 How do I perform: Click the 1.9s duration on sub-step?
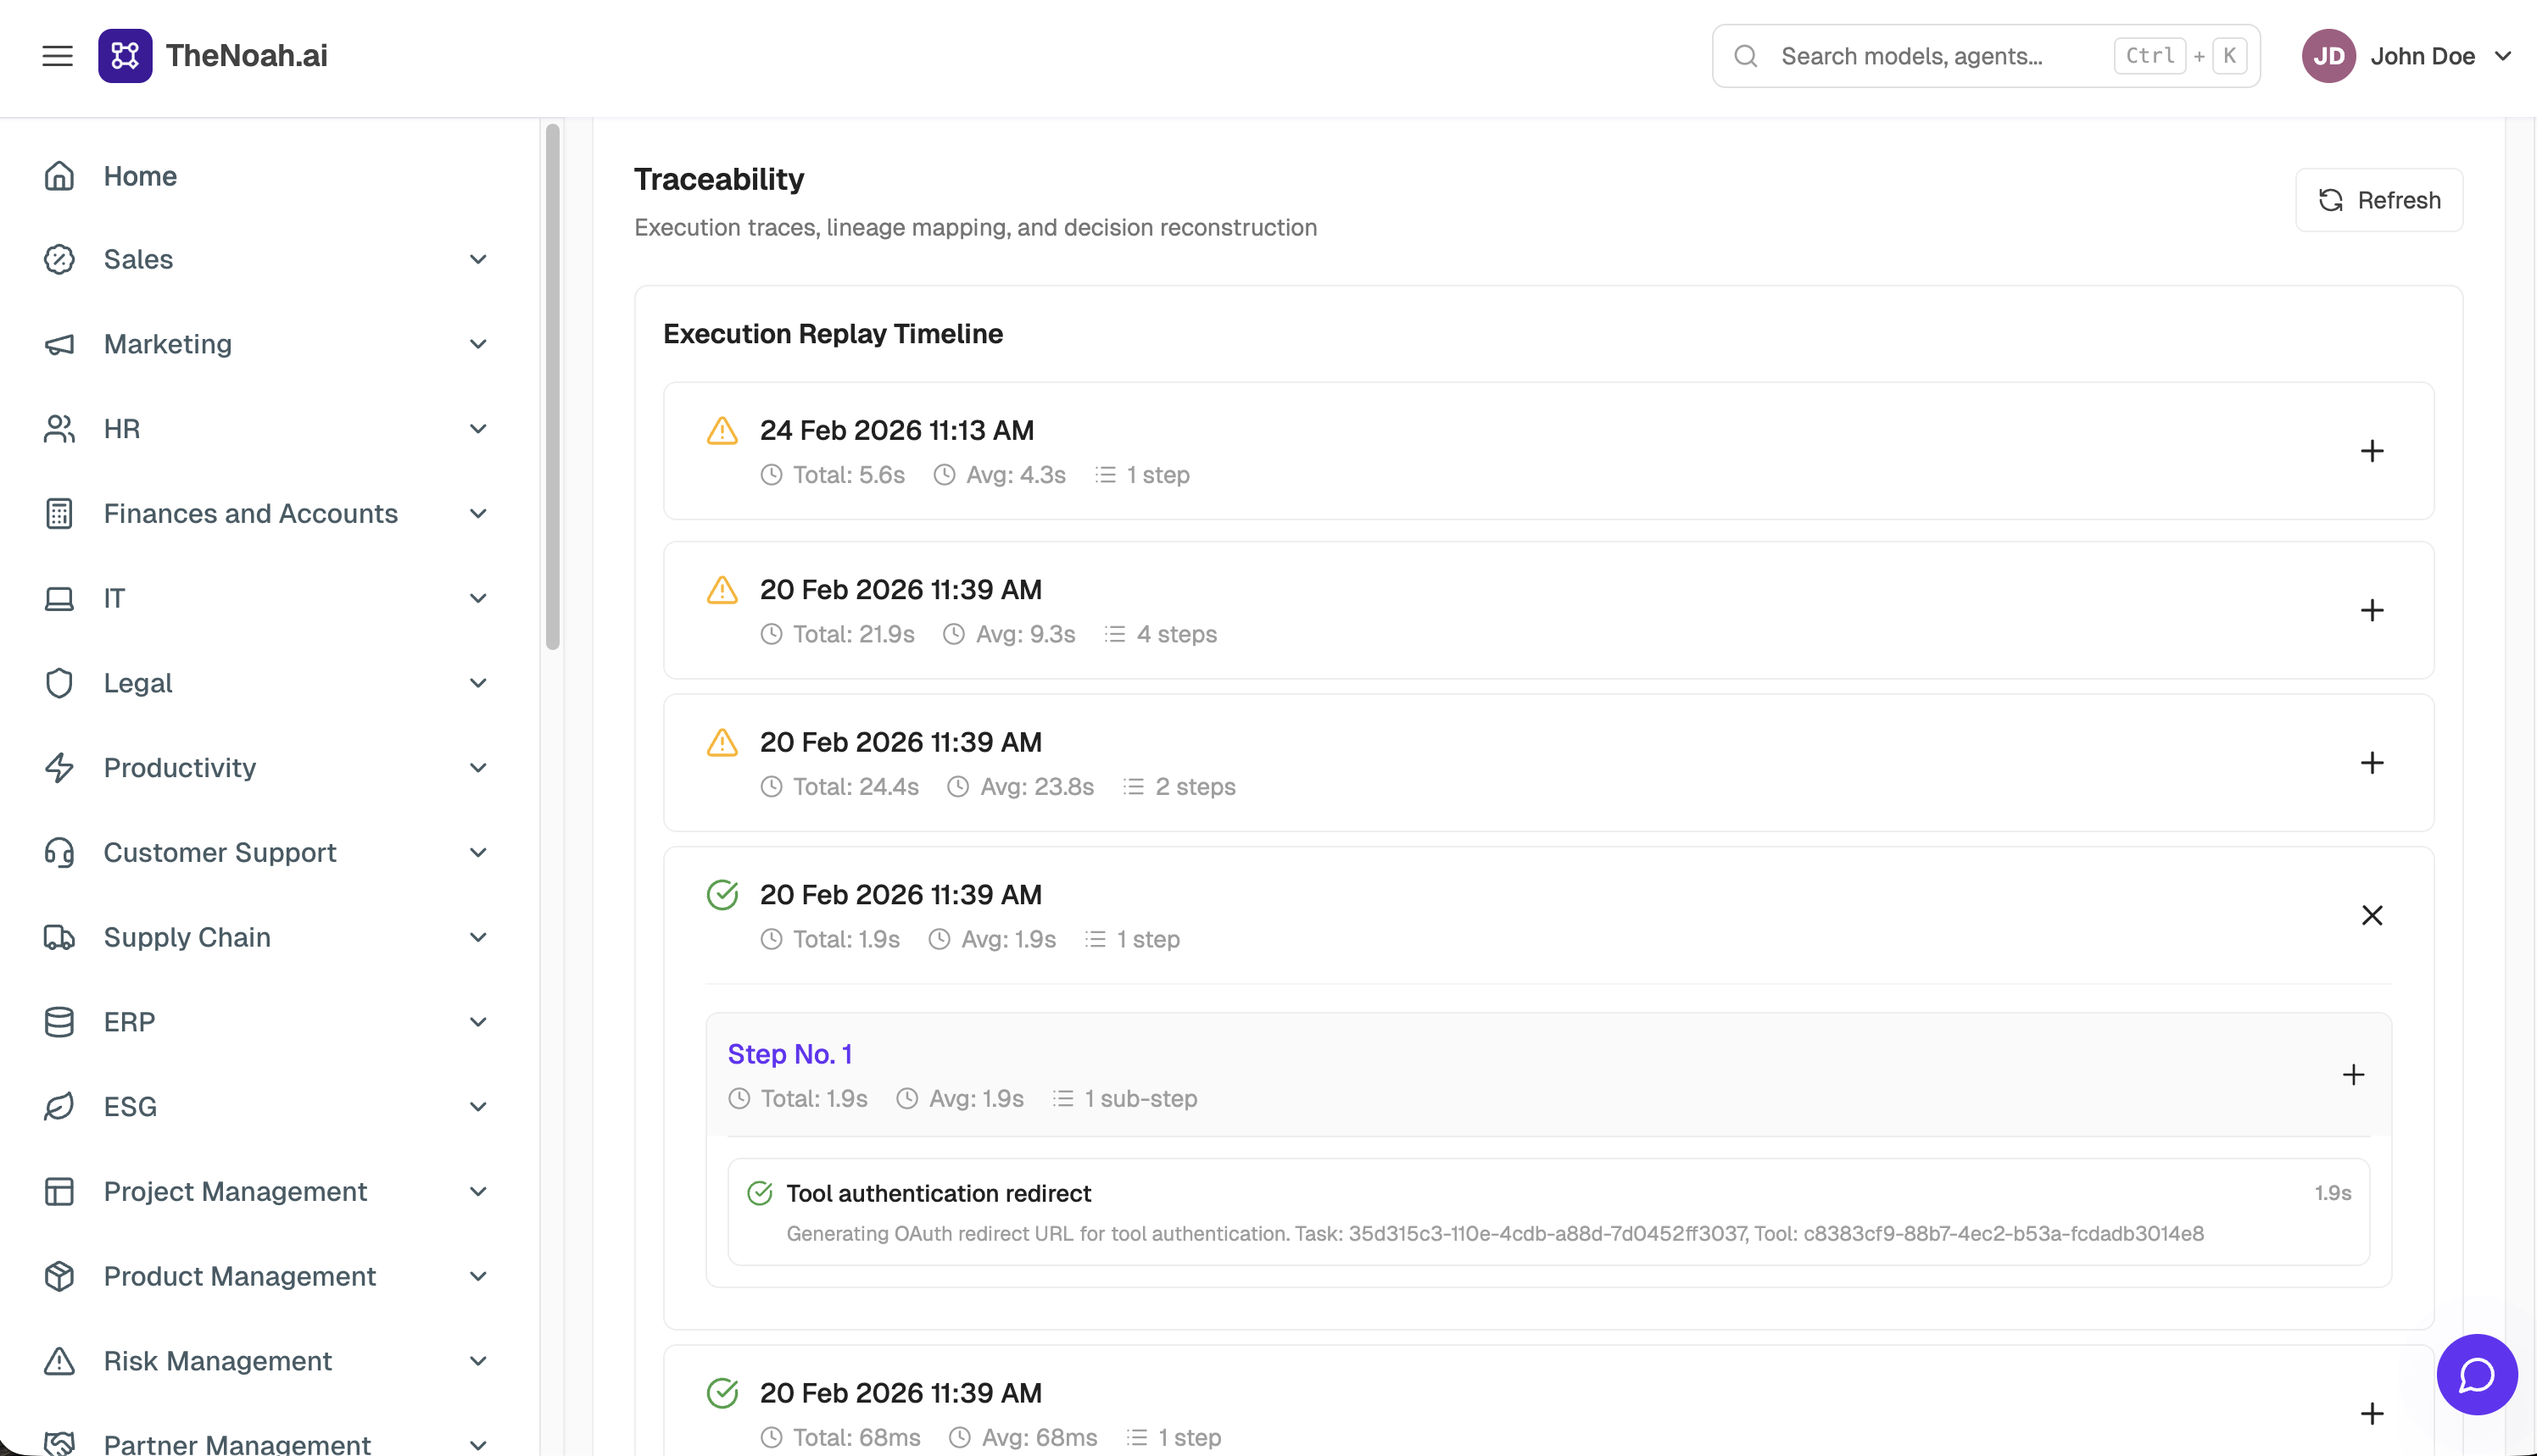pyautogui.click(x=2333, y=1193)
